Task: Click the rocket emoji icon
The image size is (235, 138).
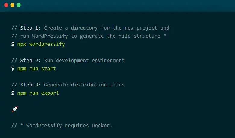Action: [x=15, y=109]
